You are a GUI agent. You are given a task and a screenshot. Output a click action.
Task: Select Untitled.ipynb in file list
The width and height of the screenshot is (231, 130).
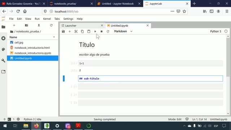32,58
